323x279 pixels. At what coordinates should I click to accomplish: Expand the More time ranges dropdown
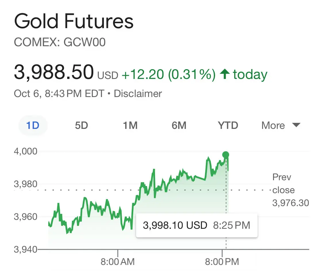[x=273, y=125]
